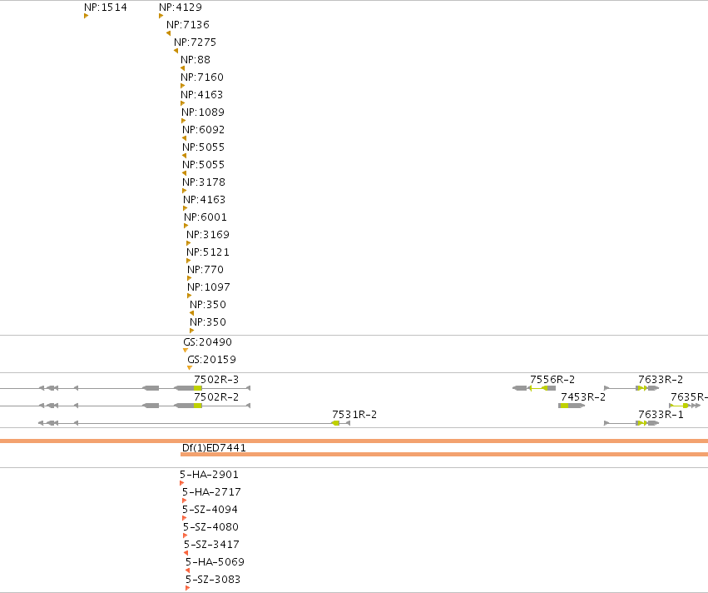Image resolution: width=708 pixels, height=593 pixels.
Task: Click the triangle marker under NP:1514
Action: 86,17
